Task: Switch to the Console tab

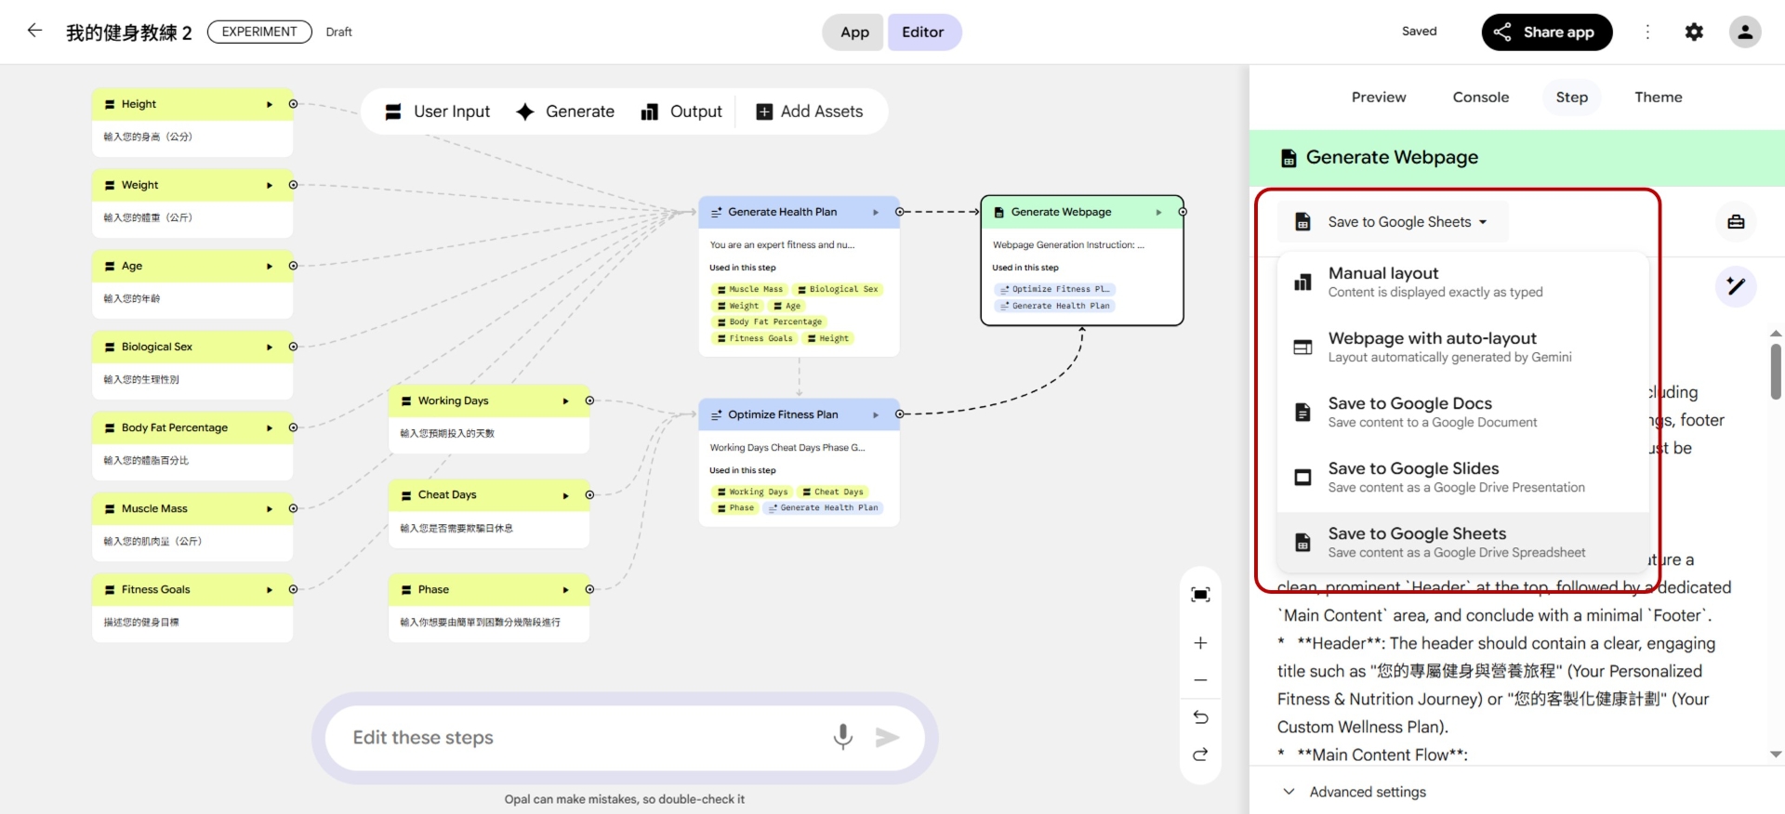Action: (x=1480, y=98)
